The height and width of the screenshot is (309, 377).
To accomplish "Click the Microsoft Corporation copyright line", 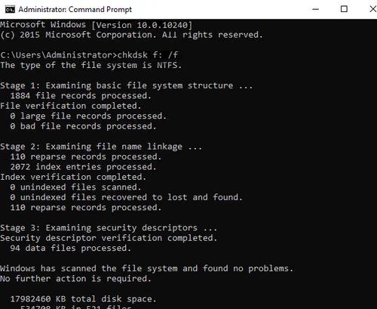I will tap(131, 35).
